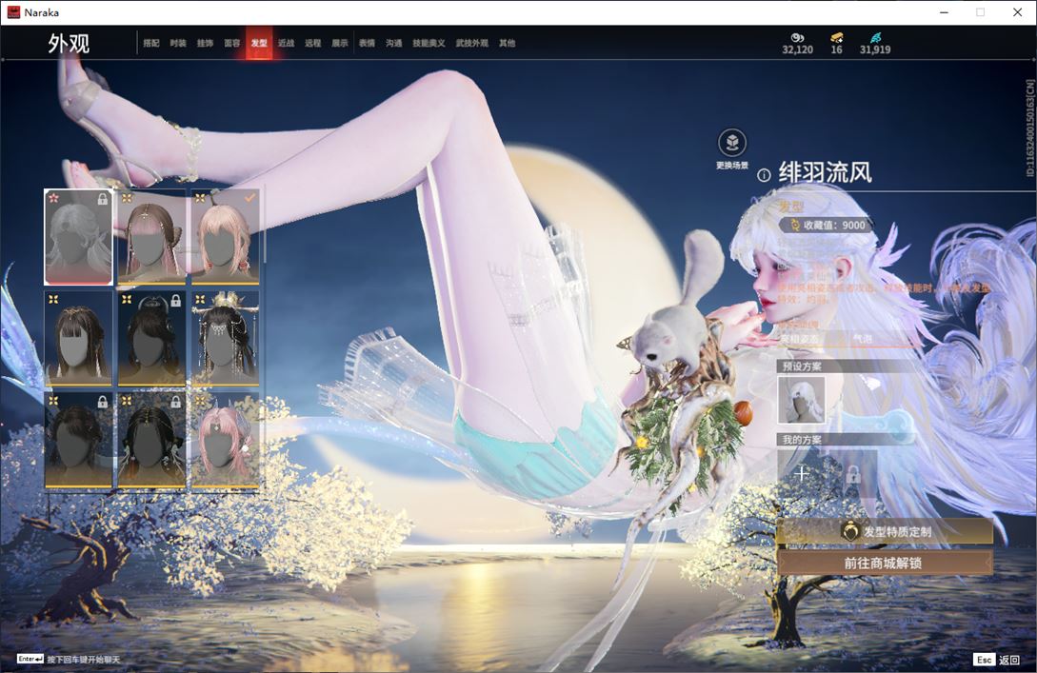Open the 沟通 tab
Image resolution: width=1037 pixels, height=673 pixels.
coord(394,43)
